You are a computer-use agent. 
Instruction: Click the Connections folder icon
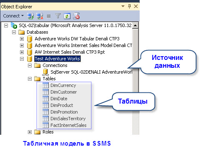(38, 65)
